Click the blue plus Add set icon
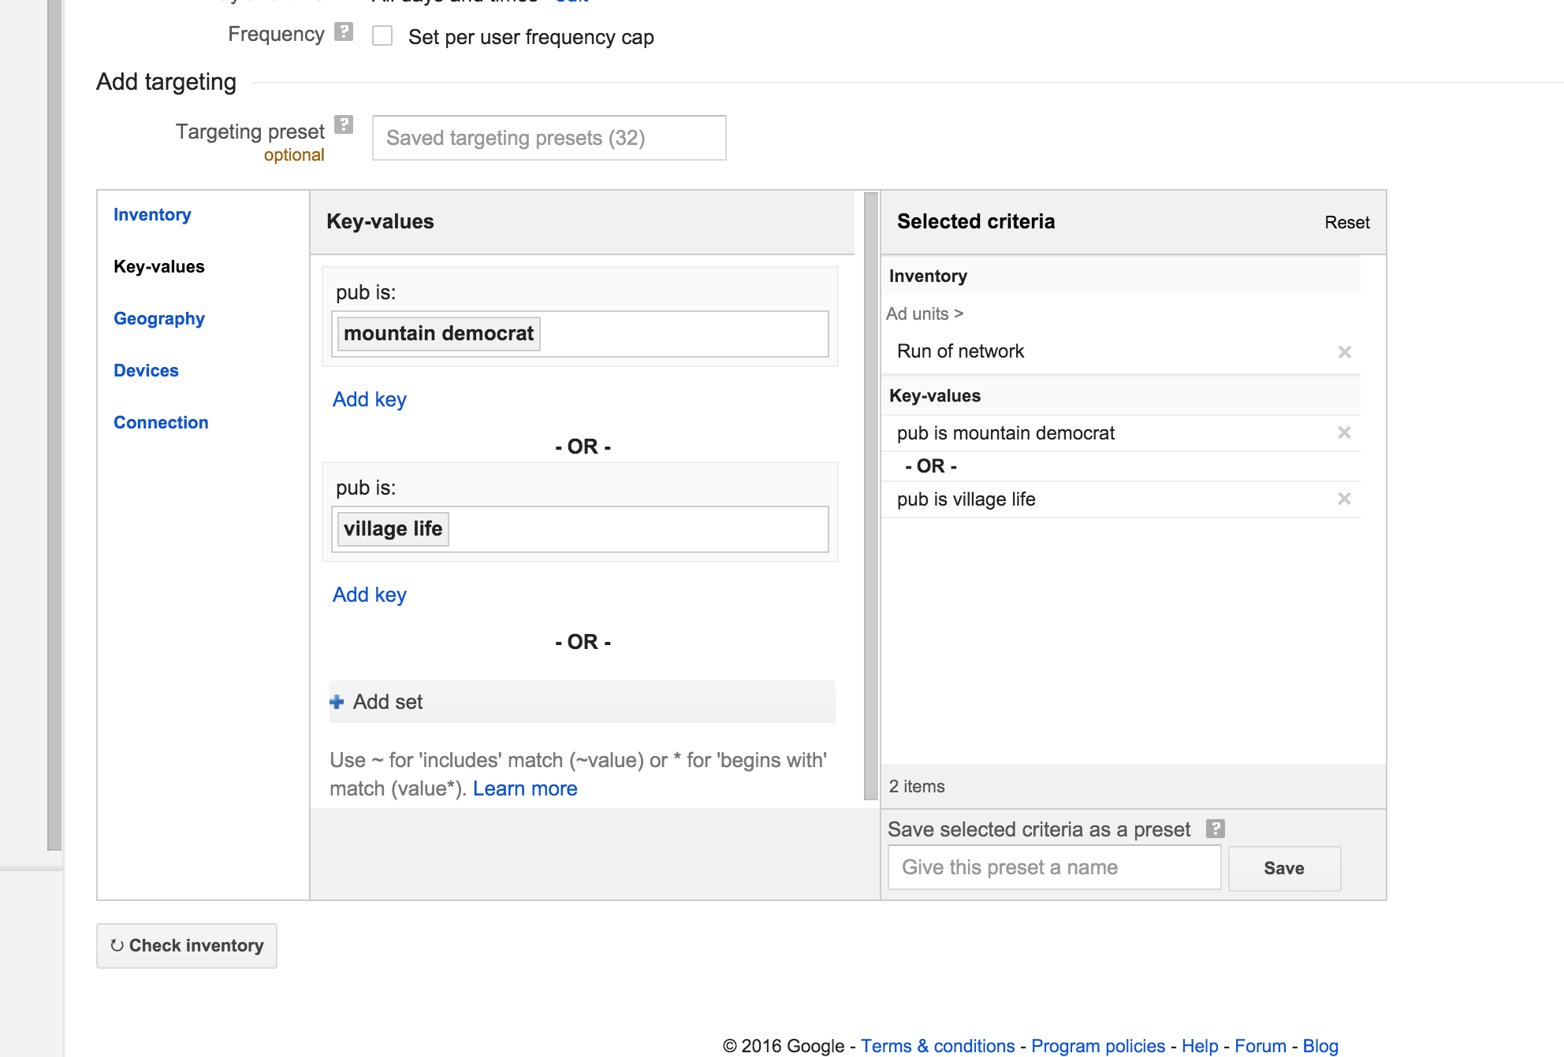Screen dimensions: 1564x1057 click(x=337, y=702)
